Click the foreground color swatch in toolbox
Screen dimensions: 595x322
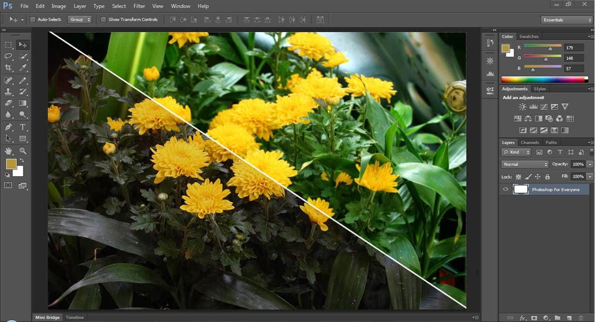click(11, 164)
